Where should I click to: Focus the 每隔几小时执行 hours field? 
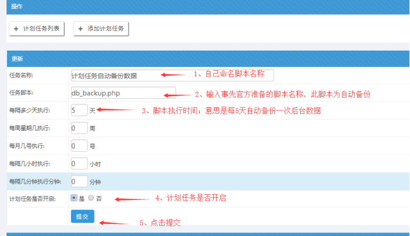78,164
